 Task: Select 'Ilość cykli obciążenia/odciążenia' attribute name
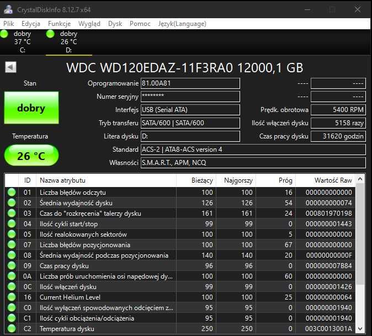(x=87, y=318)
